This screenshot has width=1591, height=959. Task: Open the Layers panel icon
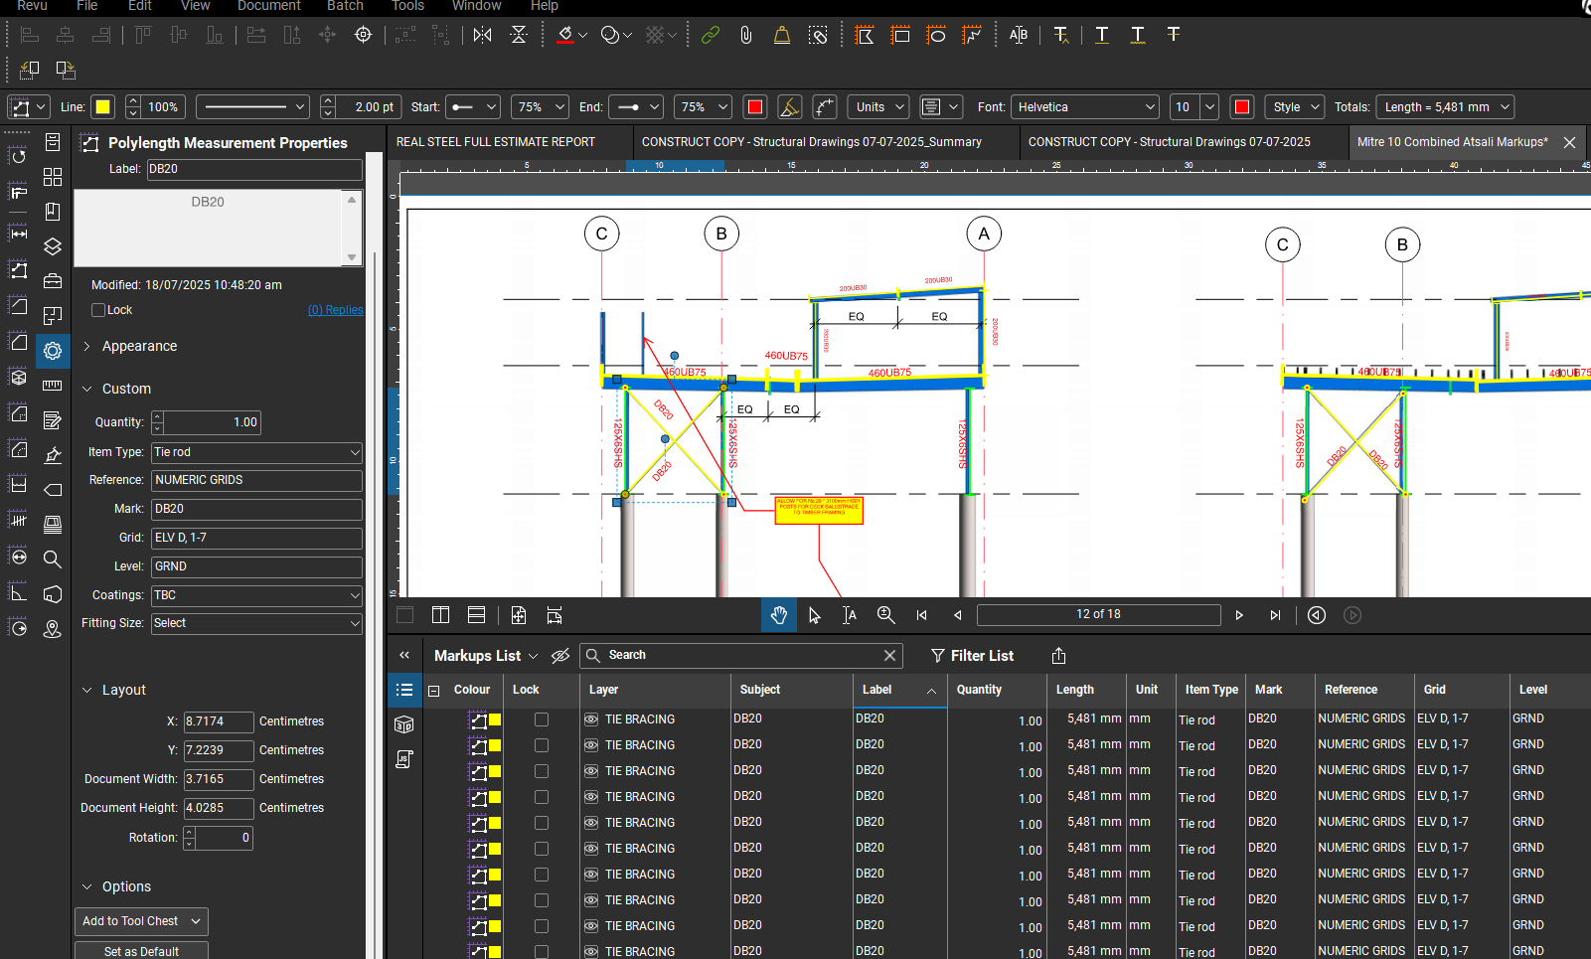coord(53,246)
